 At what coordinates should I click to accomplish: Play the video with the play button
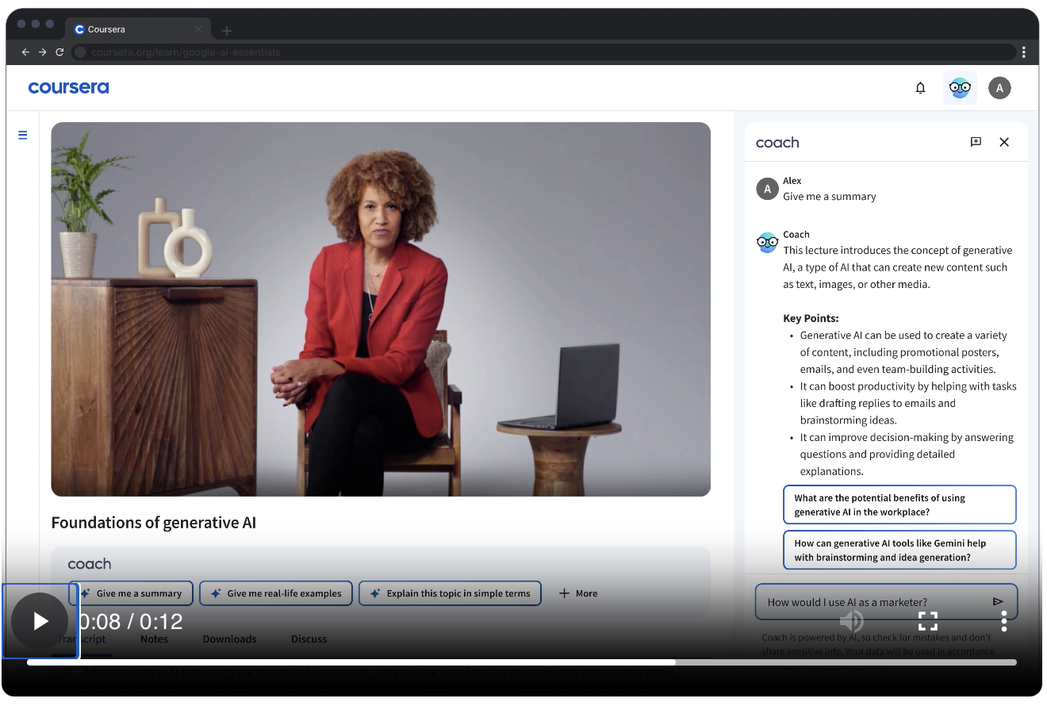40,621
